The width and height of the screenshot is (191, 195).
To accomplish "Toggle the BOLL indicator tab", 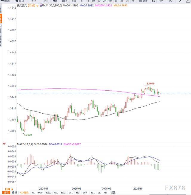I will pos(48,193).
